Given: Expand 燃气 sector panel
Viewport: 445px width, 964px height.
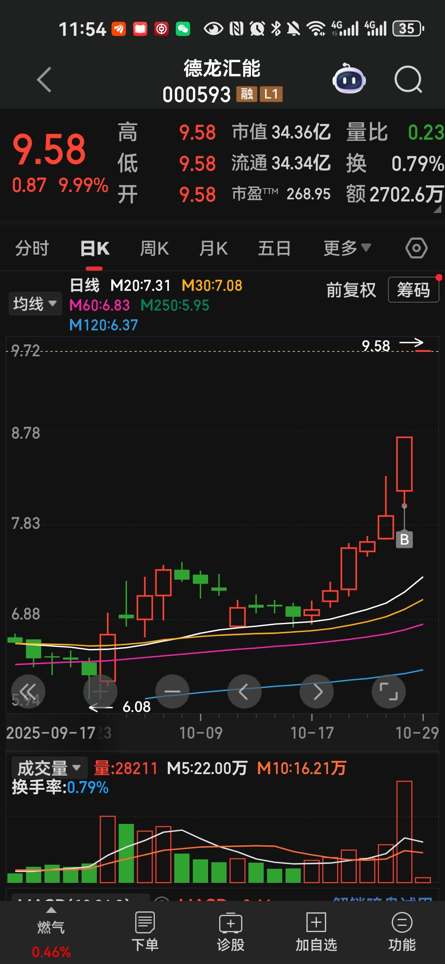Looking at the screenshot, I should [51, 932].
